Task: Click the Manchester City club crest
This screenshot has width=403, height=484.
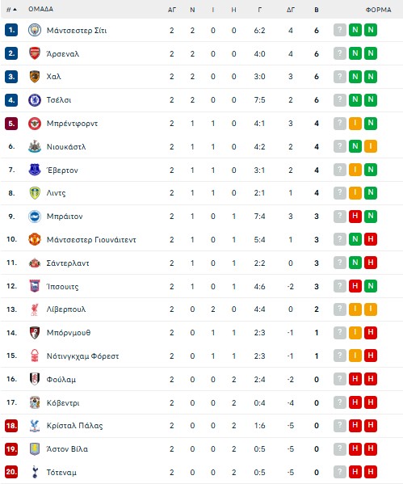Action: (x=35, y=30)
